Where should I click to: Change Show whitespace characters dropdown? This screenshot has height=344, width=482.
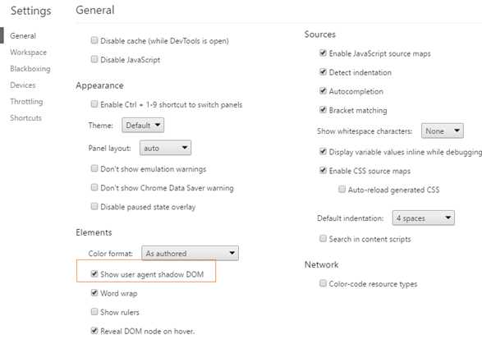pyautogui.click(x=443, y=131)
